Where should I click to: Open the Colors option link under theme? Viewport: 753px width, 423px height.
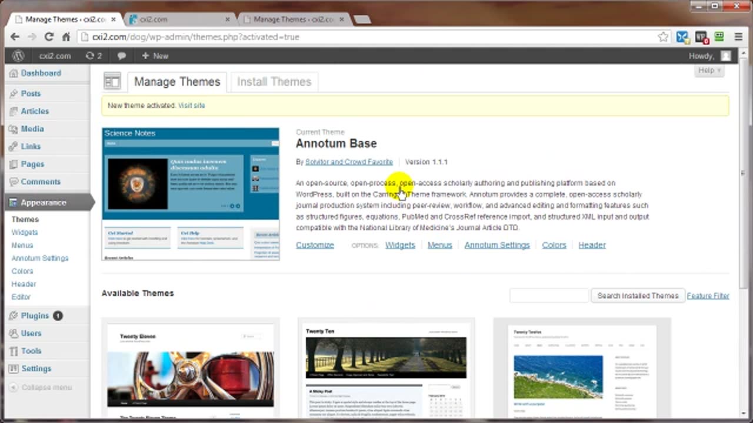pyautogui.click(x=554, y=245)
